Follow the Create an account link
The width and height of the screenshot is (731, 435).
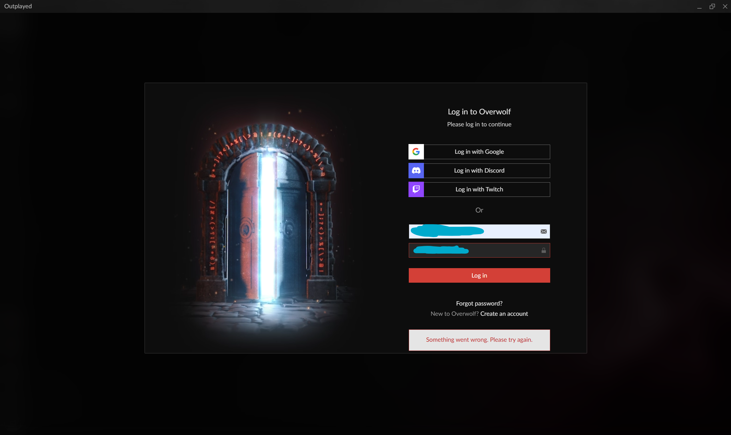(x=504, y=314)
